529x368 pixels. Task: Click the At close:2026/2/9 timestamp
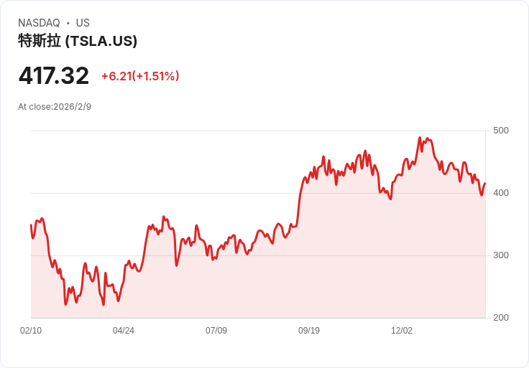[55, 107]
